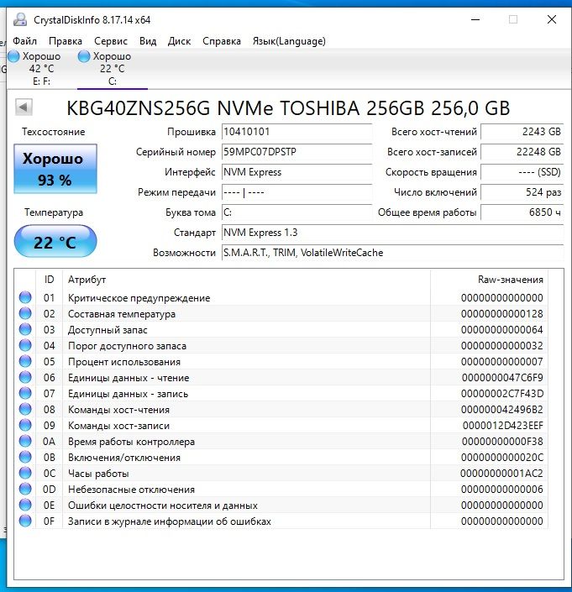The width and height of the screenshot is (572, 592).
Task: Click status orb of attribute 0C row
Action: coord(25,473)
